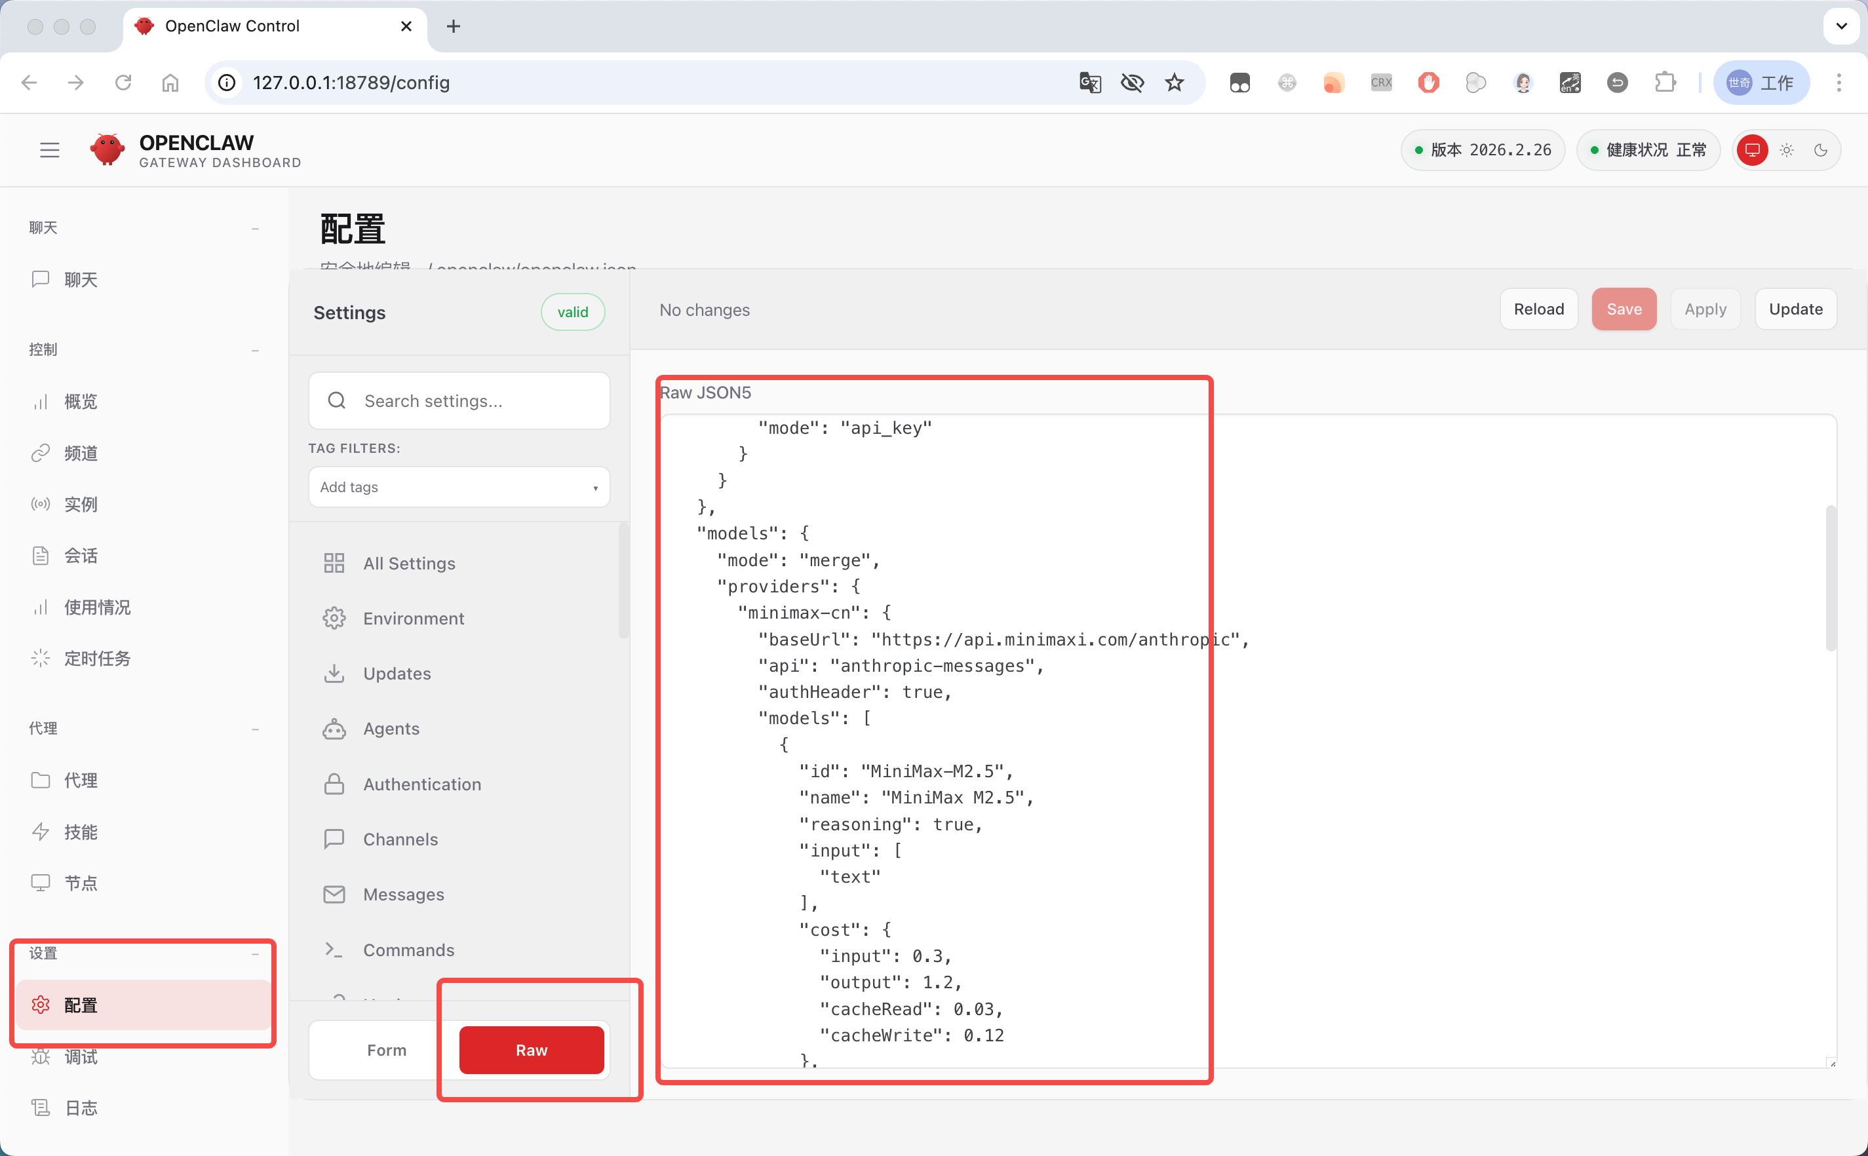Select the Environment settings gear icon
This screenshot has width=1868, height=1156.
point(334,618)
